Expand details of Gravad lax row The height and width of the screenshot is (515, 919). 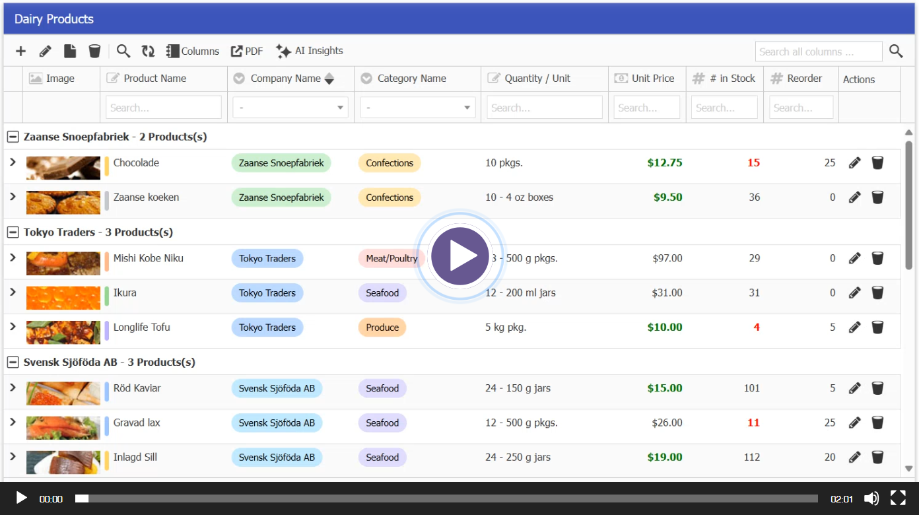[13, 422]
